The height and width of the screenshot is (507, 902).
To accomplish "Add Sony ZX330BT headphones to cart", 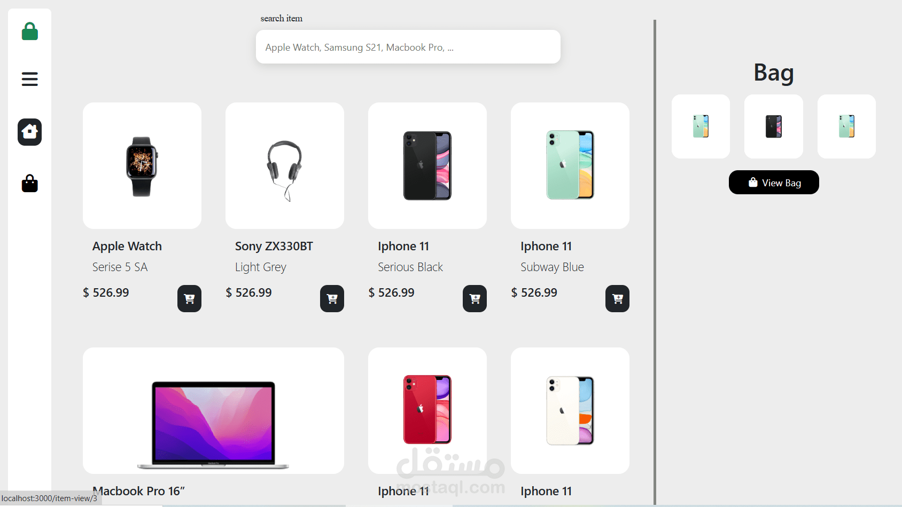I will click(x=332, y=299).
